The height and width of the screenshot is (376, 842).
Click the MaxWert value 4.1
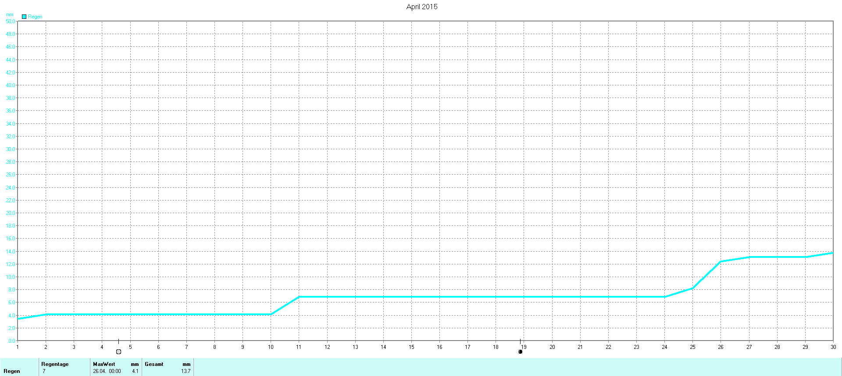pyautogui.click(x=135, y=371)
